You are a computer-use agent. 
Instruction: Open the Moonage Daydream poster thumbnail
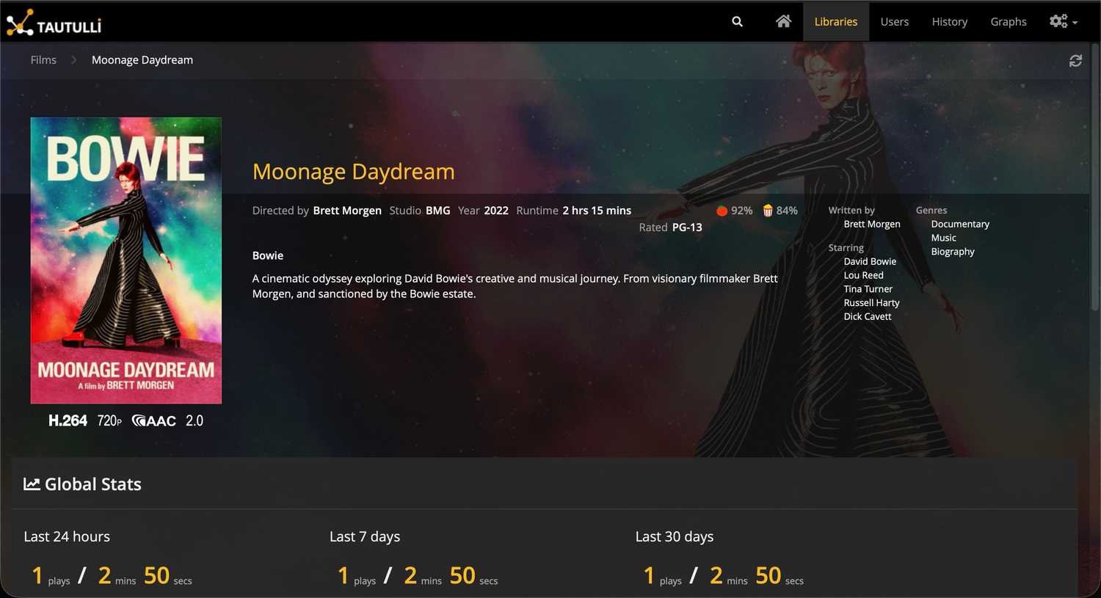126,260
